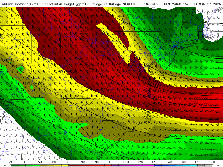Viewport: 223px width, 167px height.
Task: Click the dark blue swatch right of 130
Action: pyautogui.click(x=158, y=166)
